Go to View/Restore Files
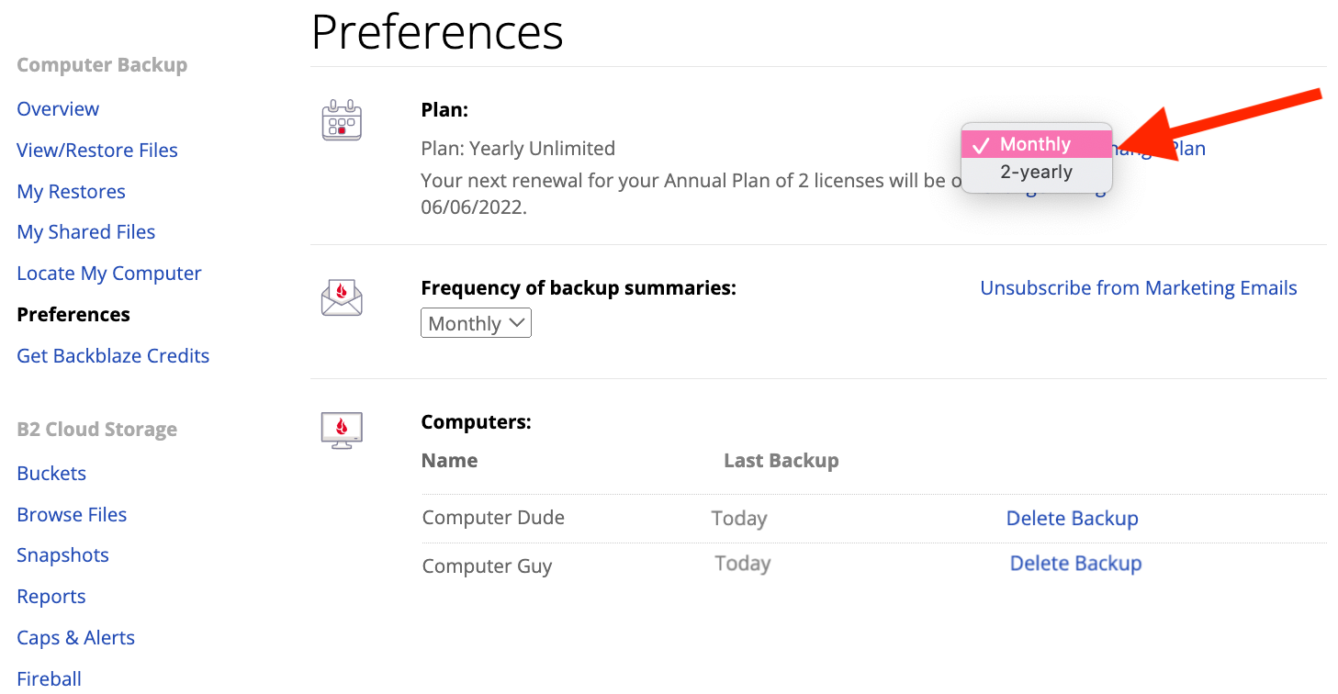1338x694 pixels. (x=97, y=151)
